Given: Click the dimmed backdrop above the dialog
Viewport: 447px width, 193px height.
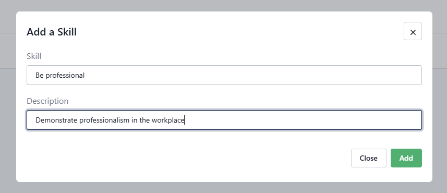Looking at the screenshot, I should click(x=223, y=5).
